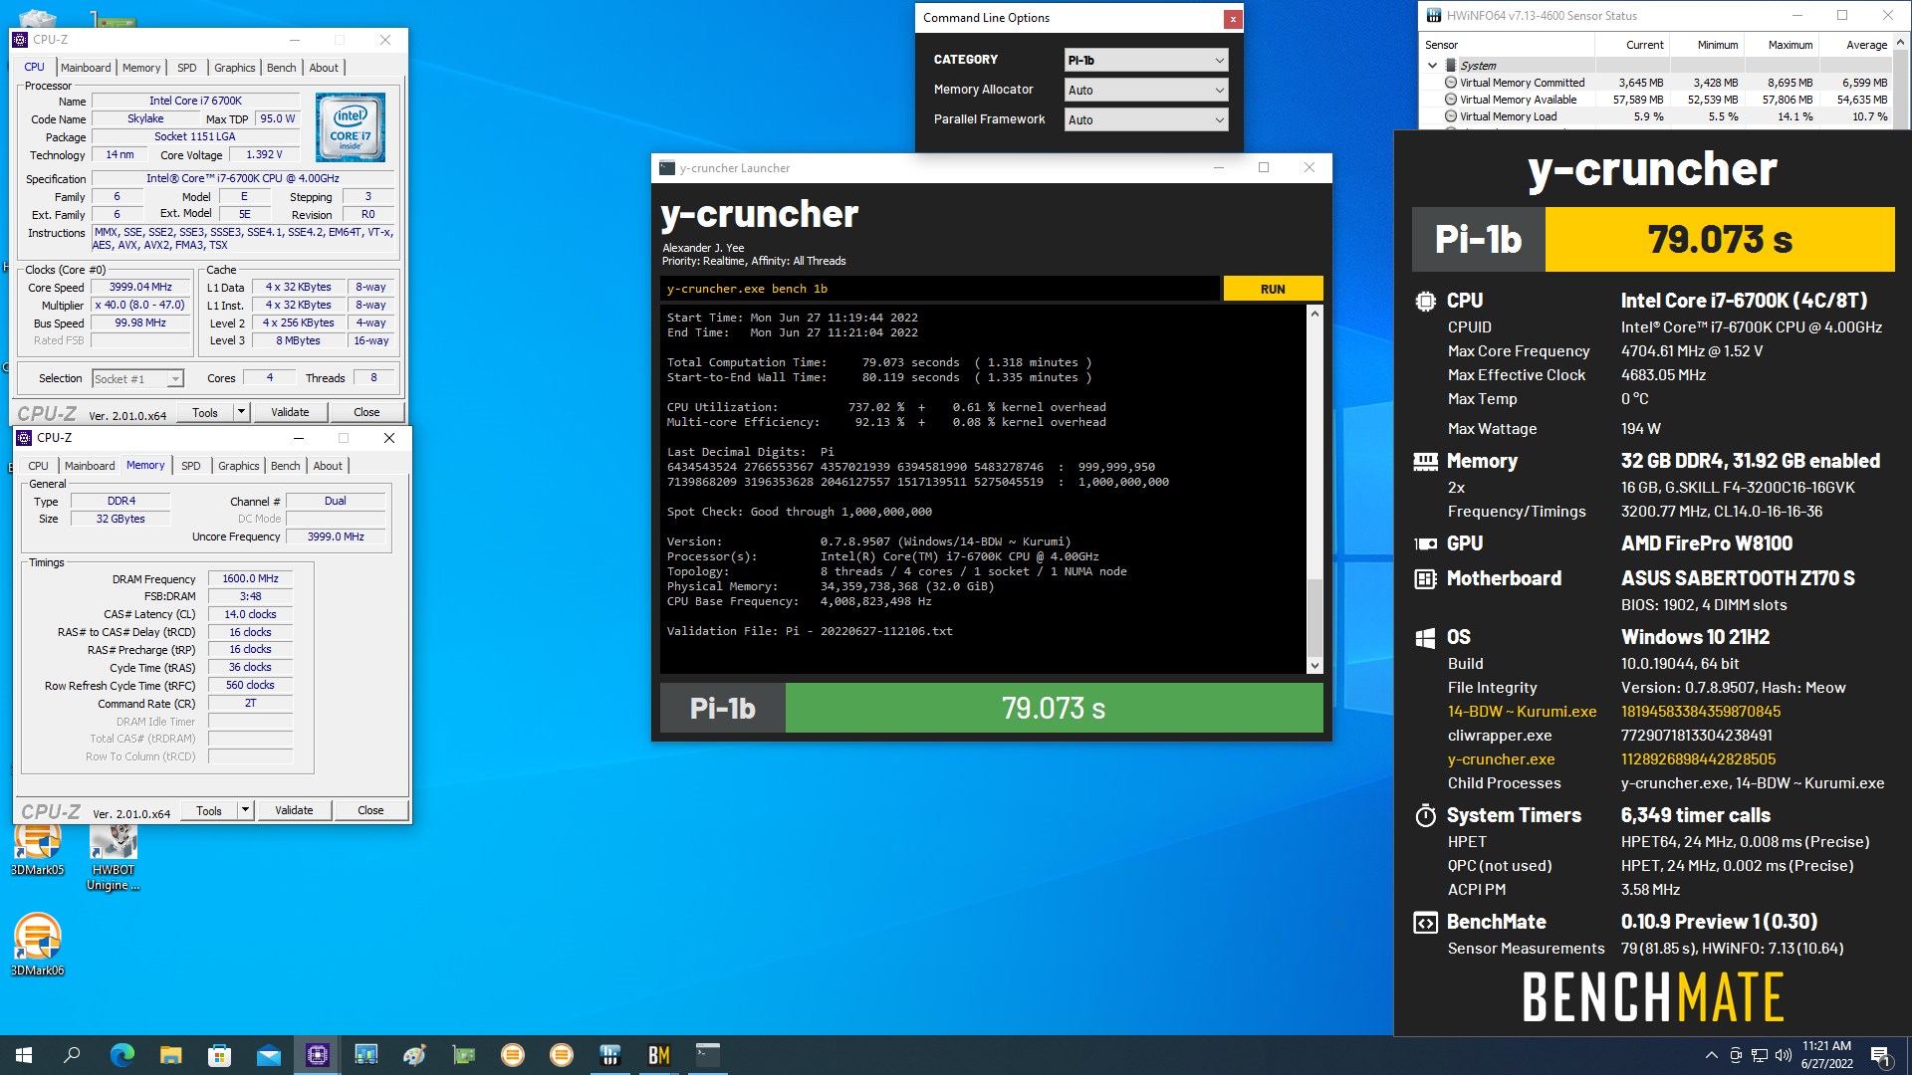The width and height of the screenshot is (1912, 1075).
Task: Close the Command Line Options window
Action: click(x=1233, y=18)
